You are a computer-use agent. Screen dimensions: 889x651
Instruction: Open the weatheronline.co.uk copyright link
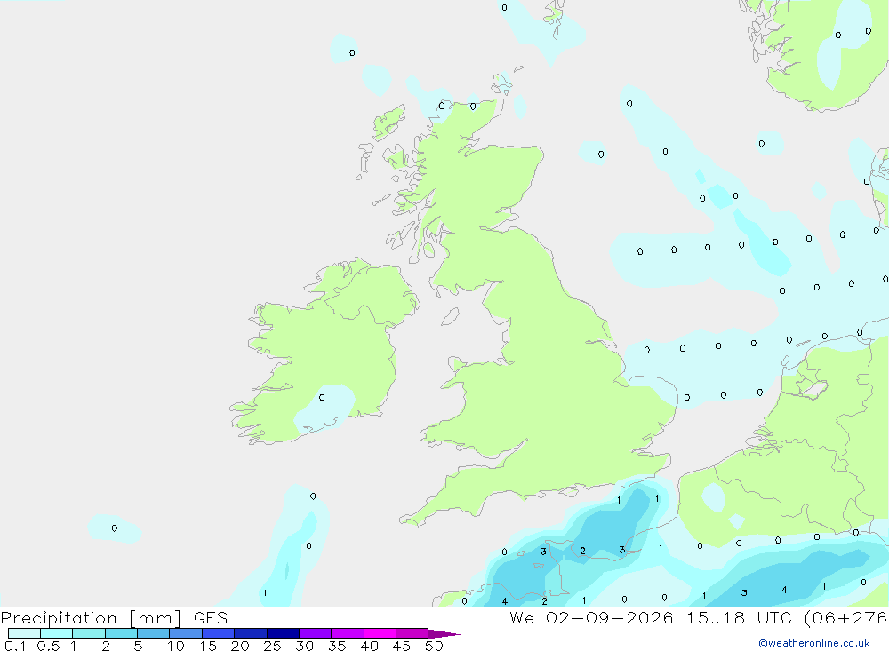tap(814, 643)
